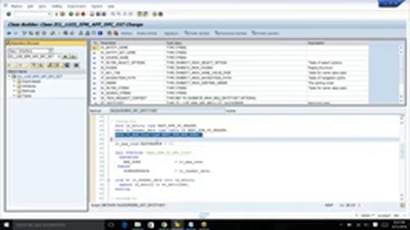The image size is (410, 230).
Task: Open the Environment menu
Action: coord(77,6)
